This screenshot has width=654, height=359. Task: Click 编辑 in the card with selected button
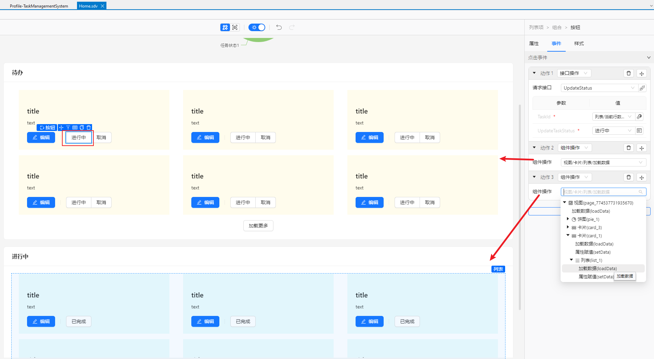coord(41,137)
